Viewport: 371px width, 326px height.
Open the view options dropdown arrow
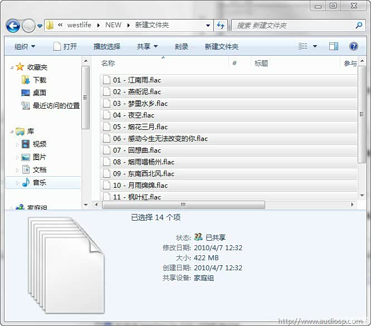click(315, 46)
